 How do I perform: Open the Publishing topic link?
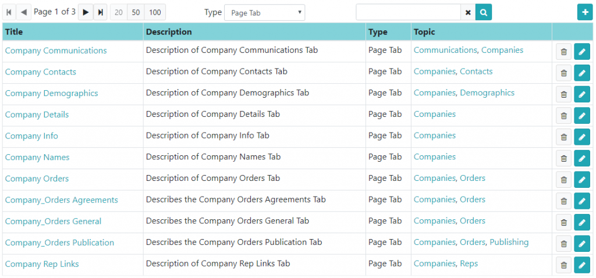pyautogui.click(x=509, y=242)
